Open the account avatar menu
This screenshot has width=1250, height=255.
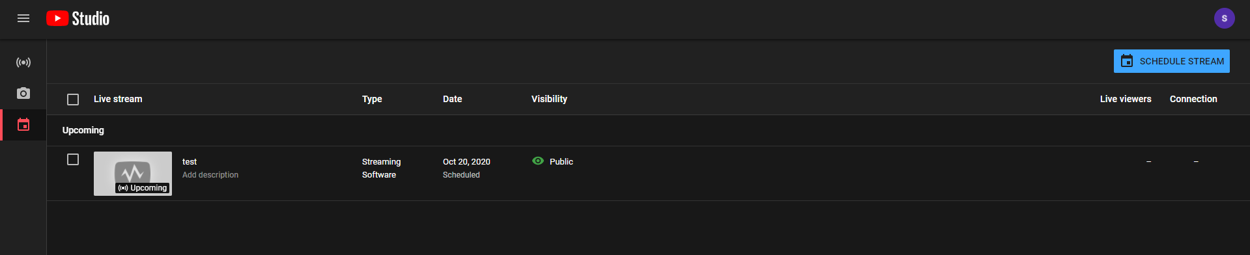1224,18
